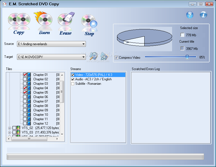Click the Stop disc icon
216x167 pixels.
[x=89, y=23]
